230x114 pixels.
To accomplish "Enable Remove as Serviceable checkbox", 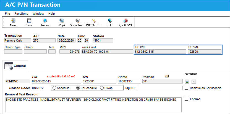I will [x=186, y=88].
